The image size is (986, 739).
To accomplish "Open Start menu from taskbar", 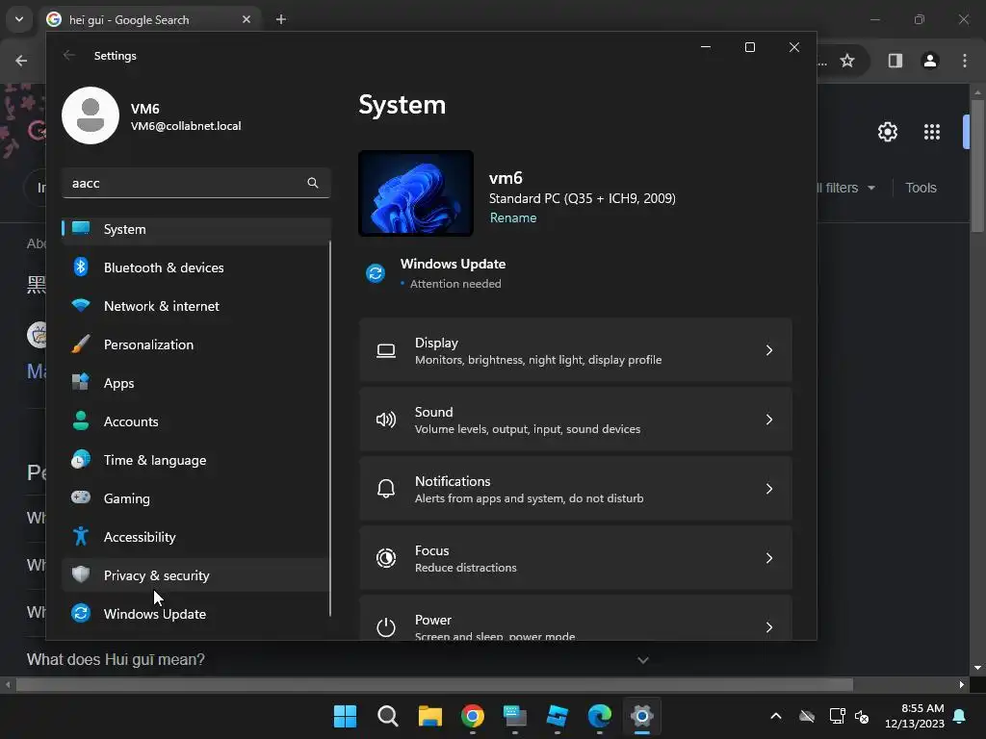I will point(345,716).
